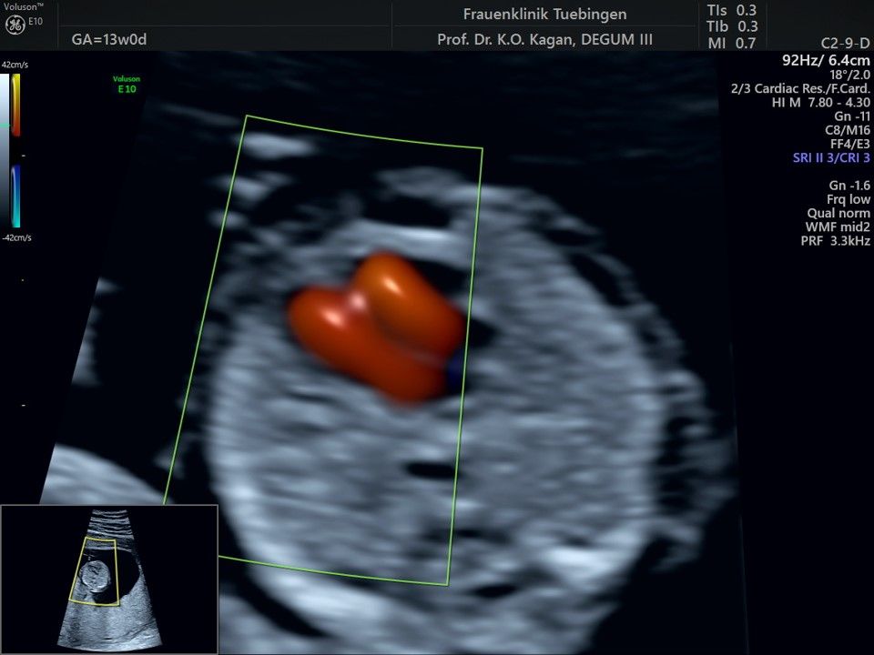Screen dimensions: 874x655
Task: Click the MI 0.7 mechanical index readout
Action: coord(732,43)
